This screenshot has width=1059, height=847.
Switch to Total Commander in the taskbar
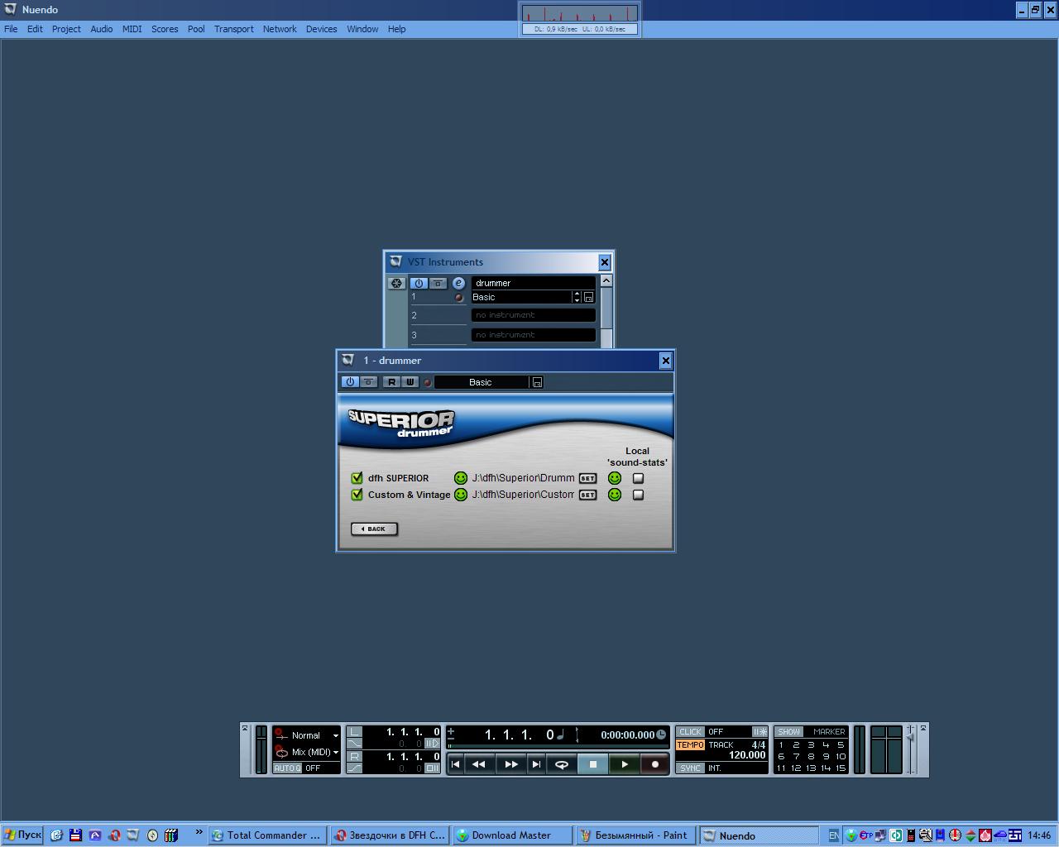(266, 835)
